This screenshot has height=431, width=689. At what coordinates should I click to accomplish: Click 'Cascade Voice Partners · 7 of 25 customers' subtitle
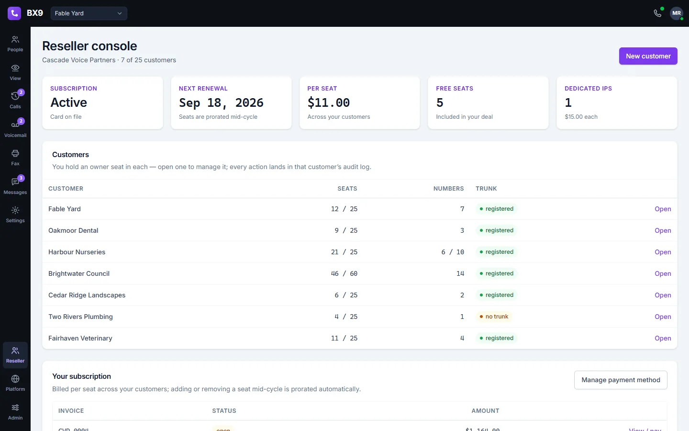coord(109,60)
